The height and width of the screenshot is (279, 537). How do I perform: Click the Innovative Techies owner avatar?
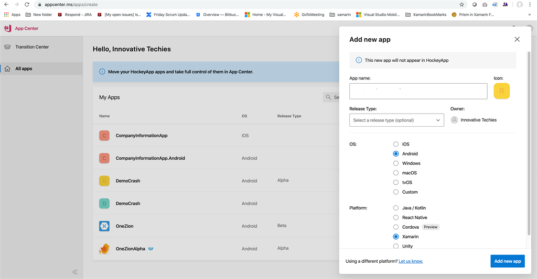coord(454,120)
